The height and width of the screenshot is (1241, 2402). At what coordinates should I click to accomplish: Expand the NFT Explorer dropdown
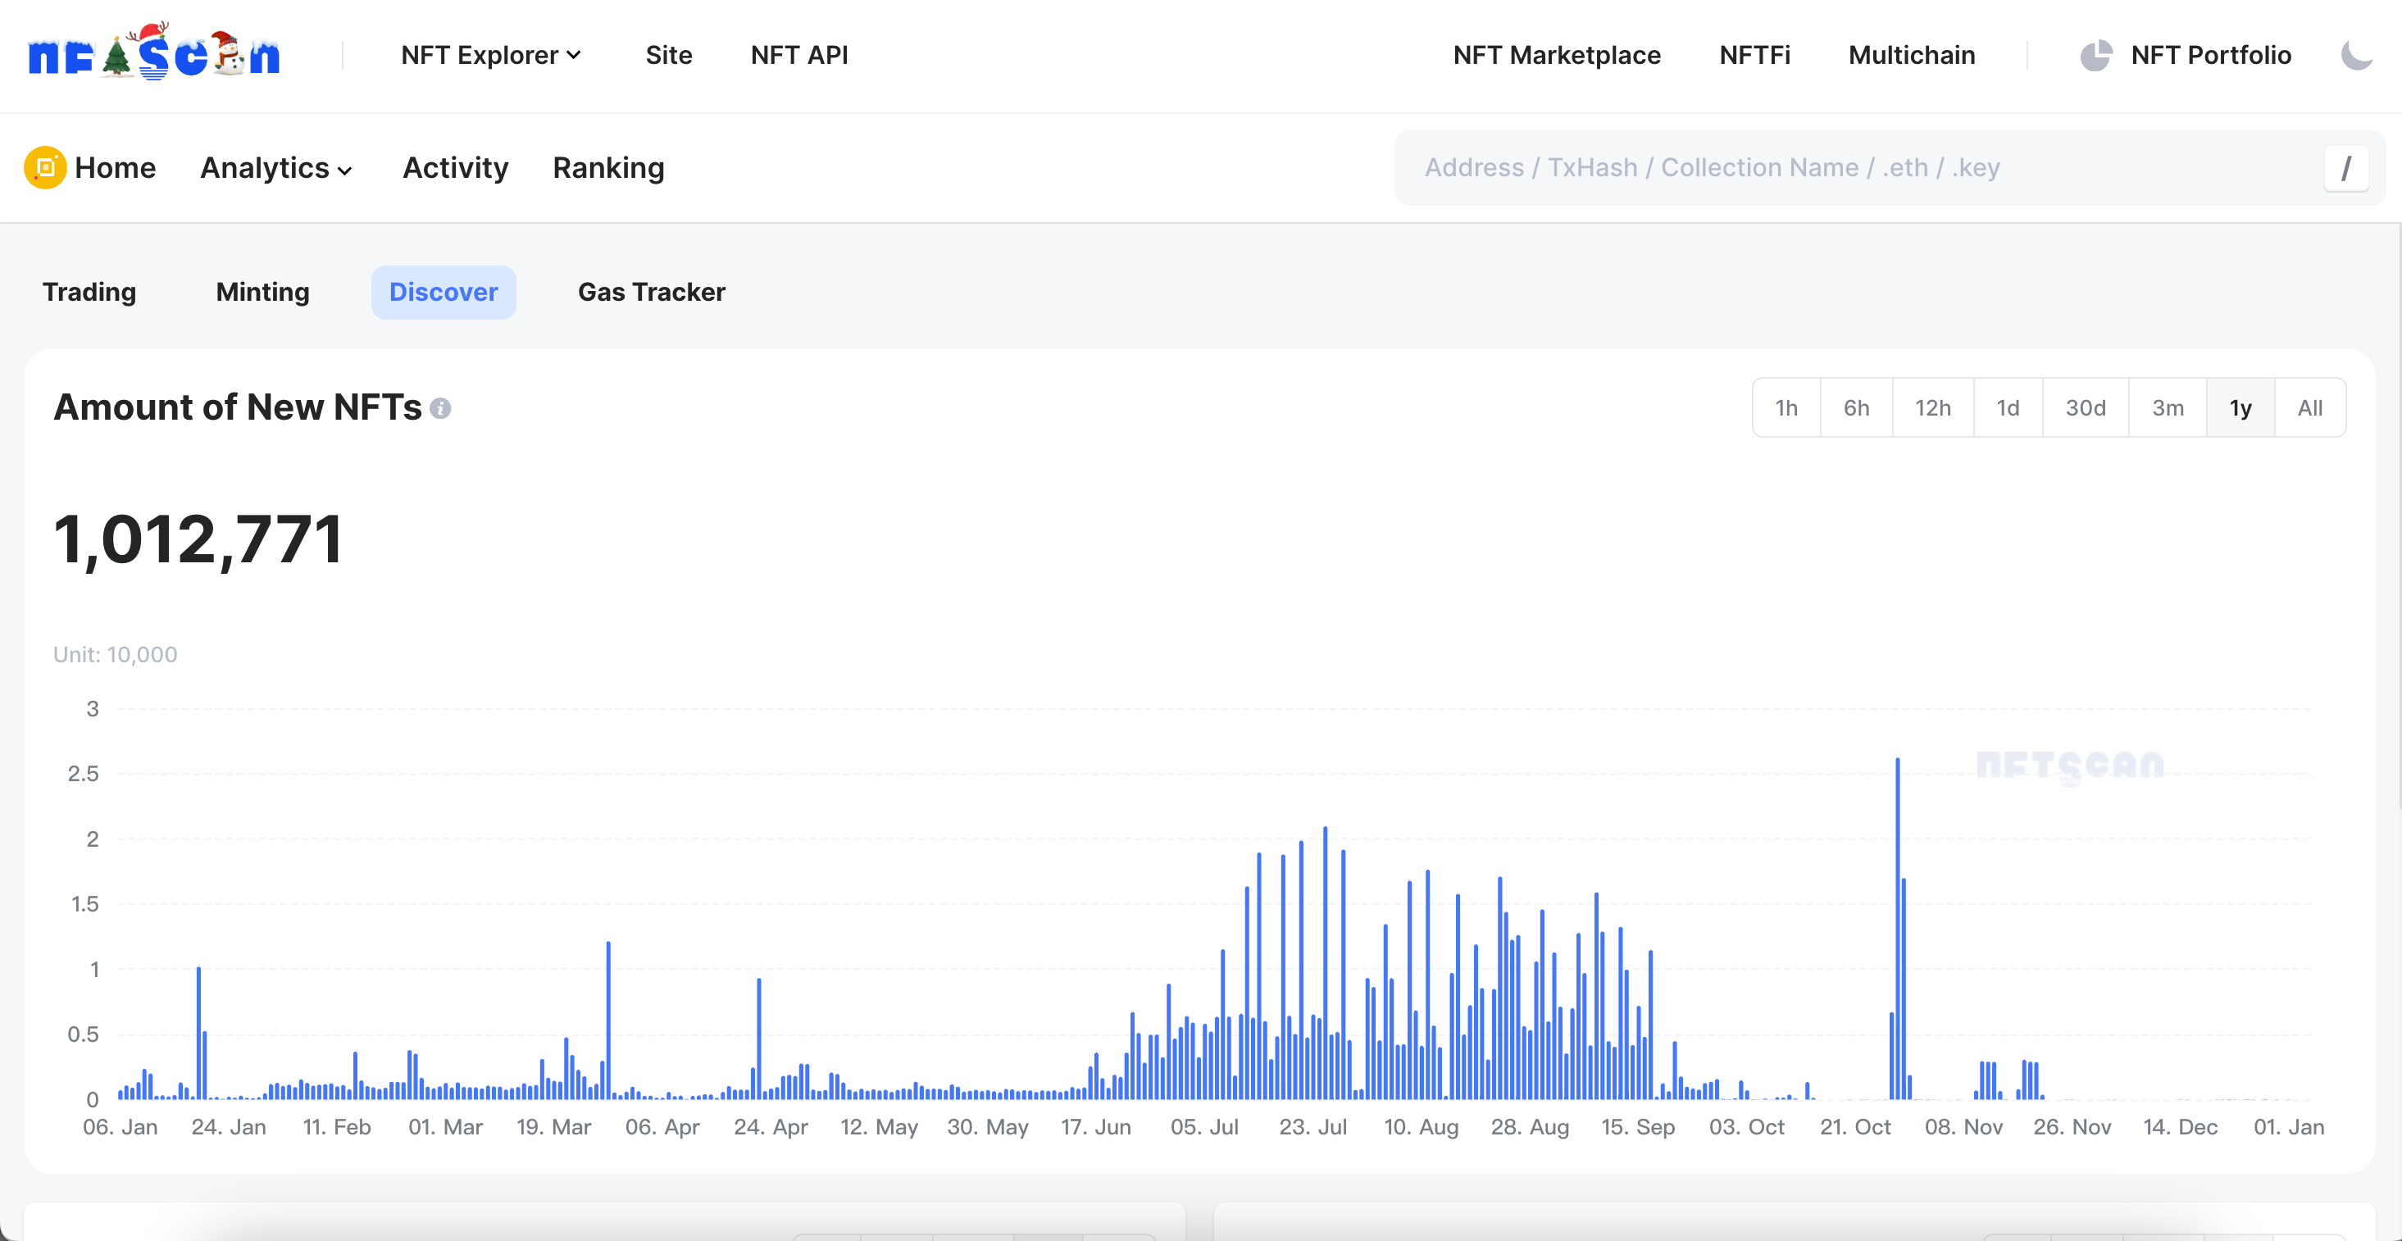tap(490, 55)
